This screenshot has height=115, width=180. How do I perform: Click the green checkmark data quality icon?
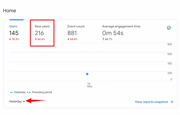[169, 28]
